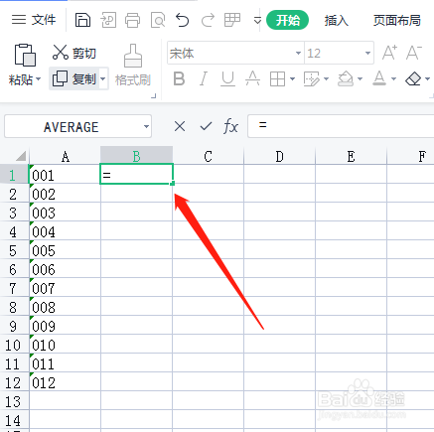Viewport: 434px width, 432px height.
Task: Click the 剪切 cut button
Action: point(74,53)
